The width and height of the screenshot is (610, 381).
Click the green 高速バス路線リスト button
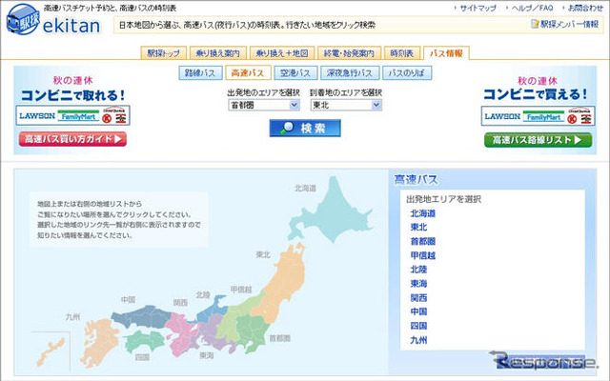pos(537,139)
